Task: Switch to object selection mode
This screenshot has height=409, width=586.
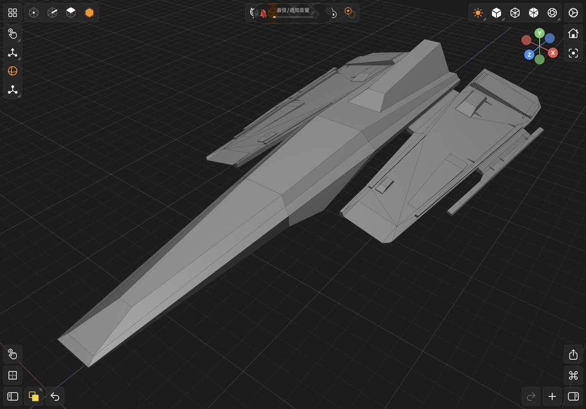Action: point(89,13)
